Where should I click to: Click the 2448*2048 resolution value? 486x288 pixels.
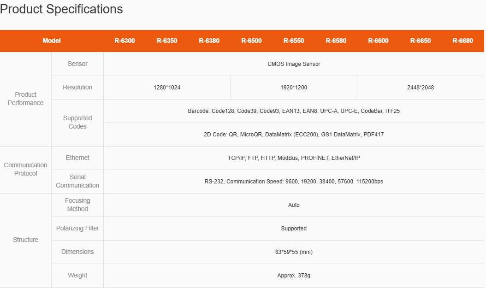pyautogui.click(x=421, y=88)
